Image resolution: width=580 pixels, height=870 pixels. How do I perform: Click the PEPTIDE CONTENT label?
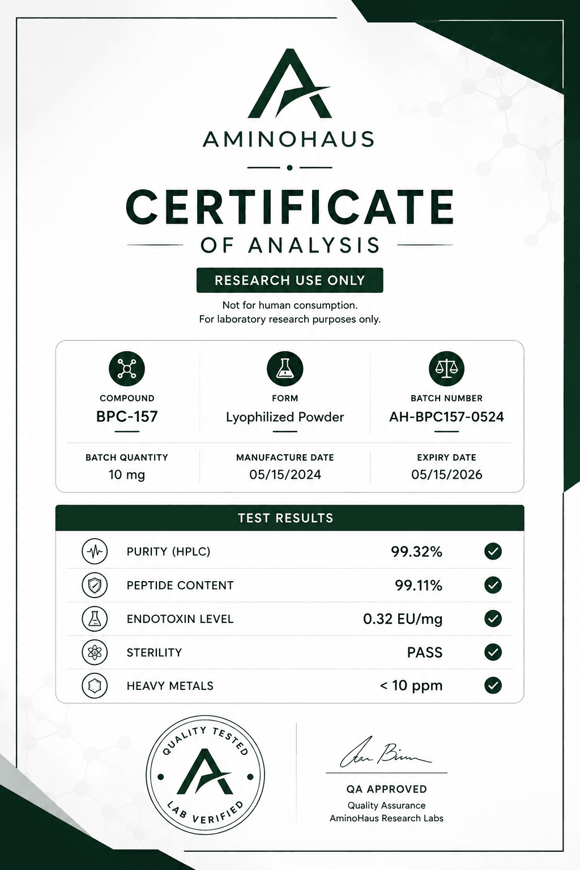tap(180, 585)
